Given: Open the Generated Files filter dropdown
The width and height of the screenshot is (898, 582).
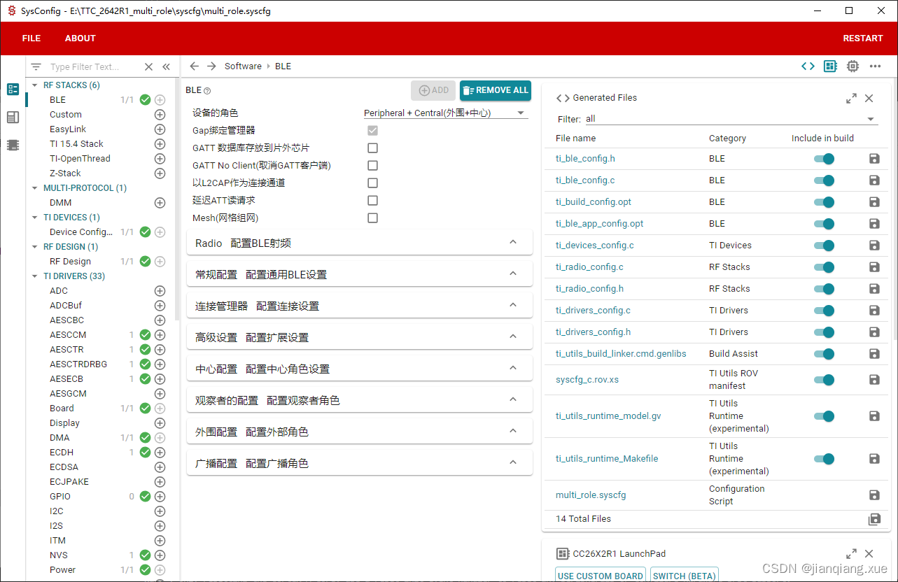Looking at the screenshot, I should [731, 119].
